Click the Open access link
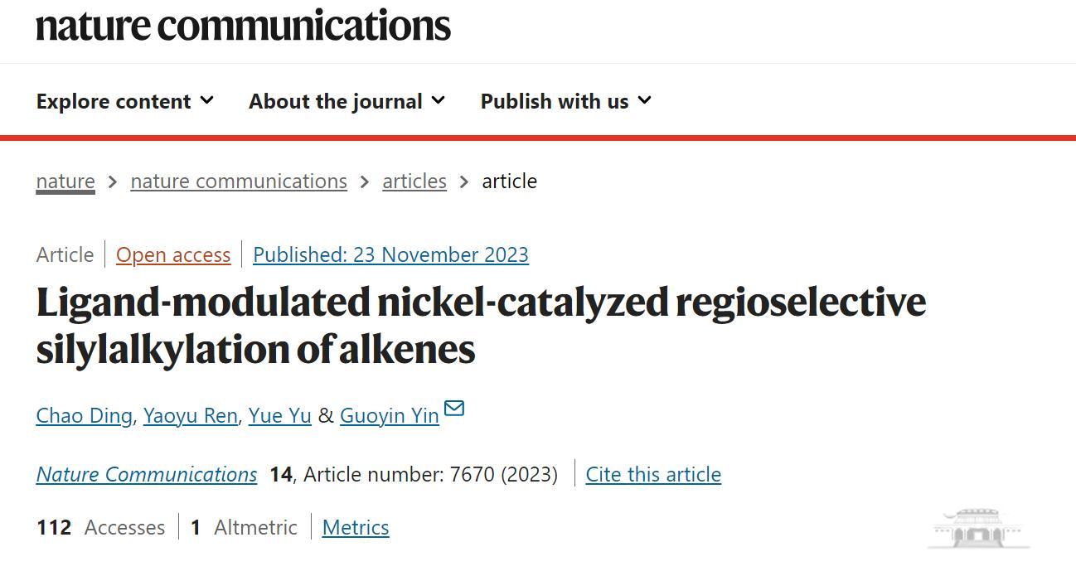1076x576 pixels. click(x=173, y=254)
